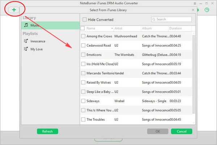217x145 pixels.
Task: Check the Emoticons song checkbox
Action: click(x=83, y=54)
